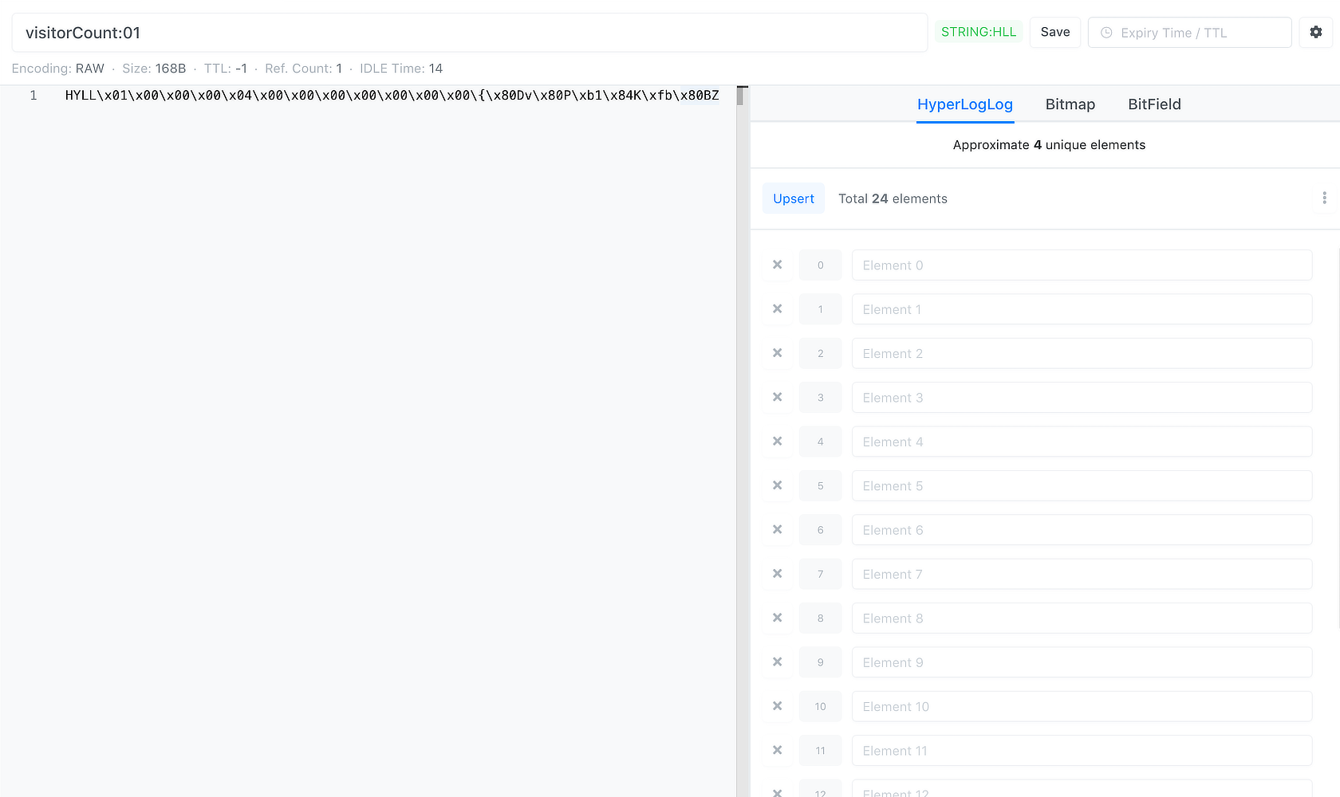
Task: Remove Element 5 with its X icon
Action: point(778,485)
